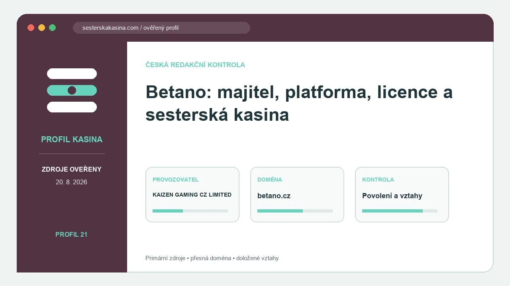The height and width of the screenshot is (286, 510).
Task: Click the progress bar in PROVOZOVATEL card
Action: click(x=190, y=211)
